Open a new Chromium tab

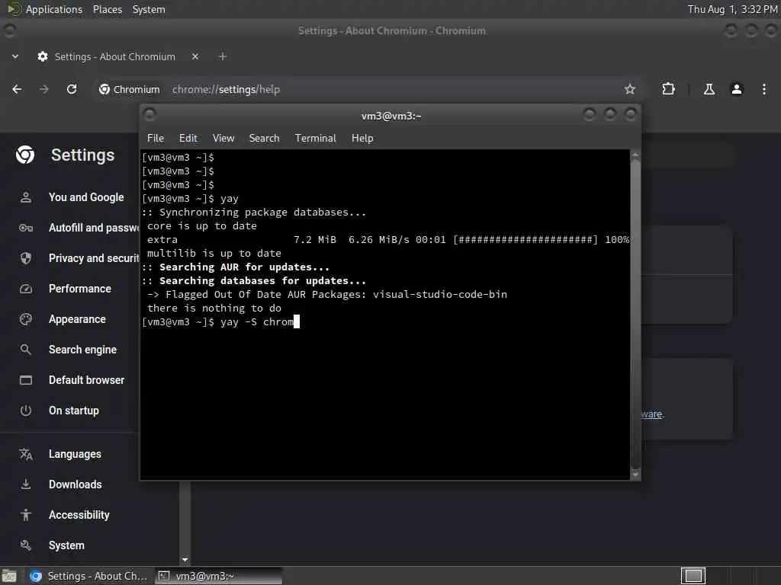coord(223,56)
